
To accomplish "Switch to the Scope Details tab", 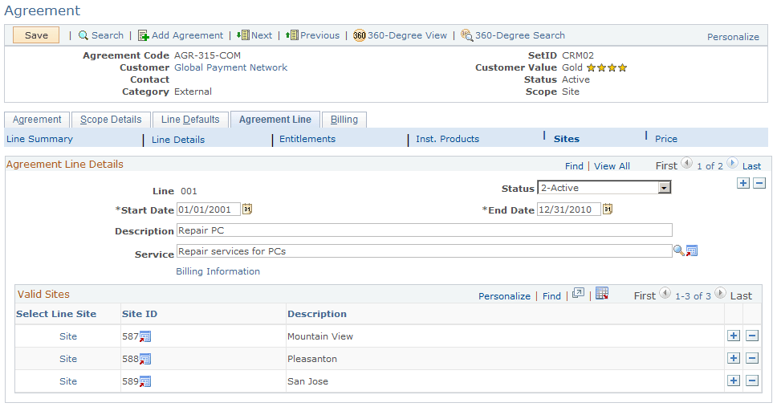I will 111,120.
